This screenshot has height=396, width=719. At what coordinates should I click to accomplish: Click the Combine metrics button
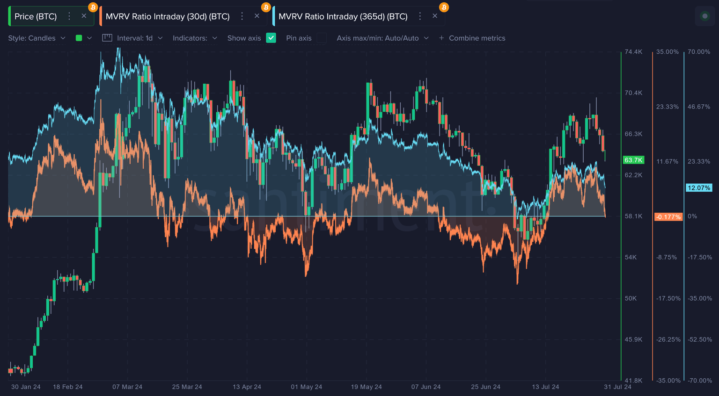point(472,38)
